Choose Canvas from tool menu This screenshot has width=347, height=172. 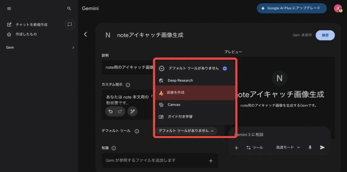195,105
